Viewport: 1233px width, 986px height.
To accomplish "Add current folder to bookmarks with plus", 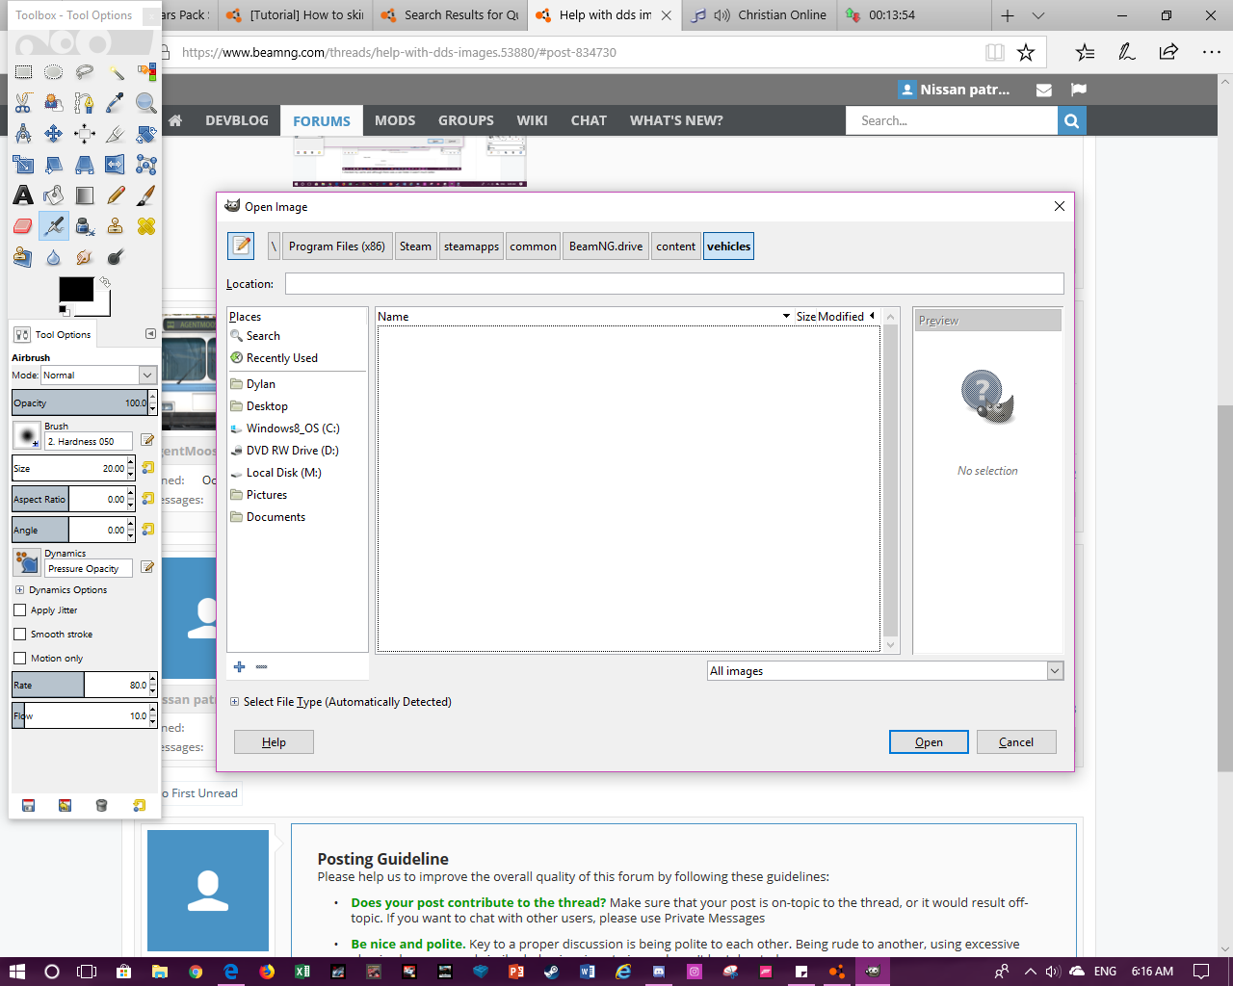I will [x=240, y=666].
